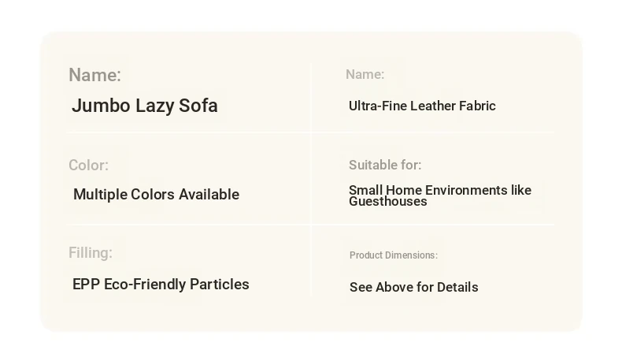Click the word Guesthouses

point(388,202)
